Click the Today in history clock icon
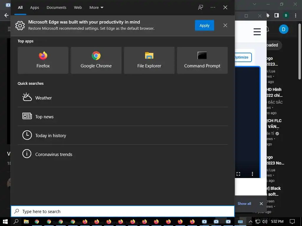The height and width of the screenshot is (226, 302). (27, 135)
